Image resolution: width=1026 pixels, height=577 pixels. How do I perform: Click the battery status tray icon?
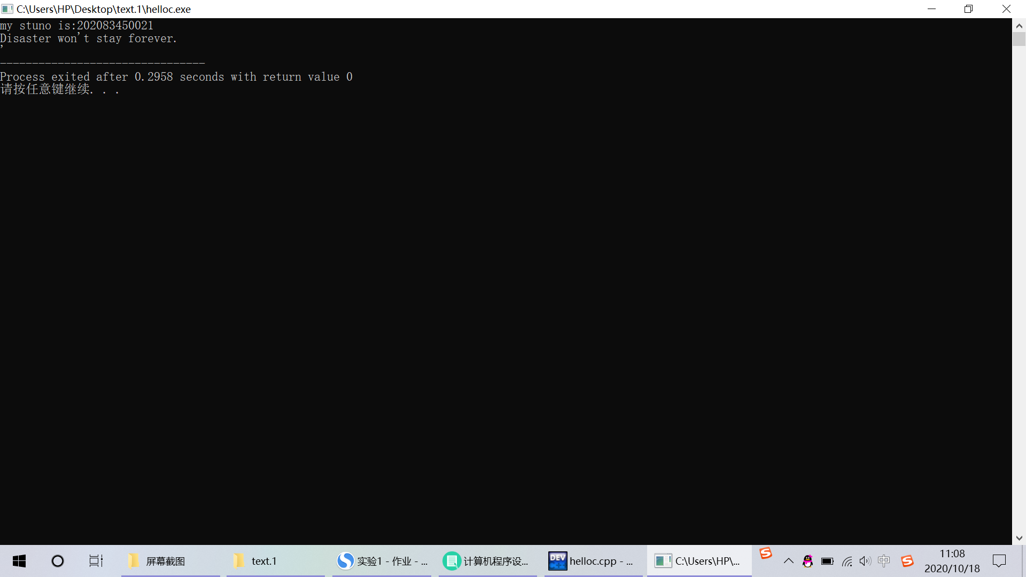[x=827, y=561]
